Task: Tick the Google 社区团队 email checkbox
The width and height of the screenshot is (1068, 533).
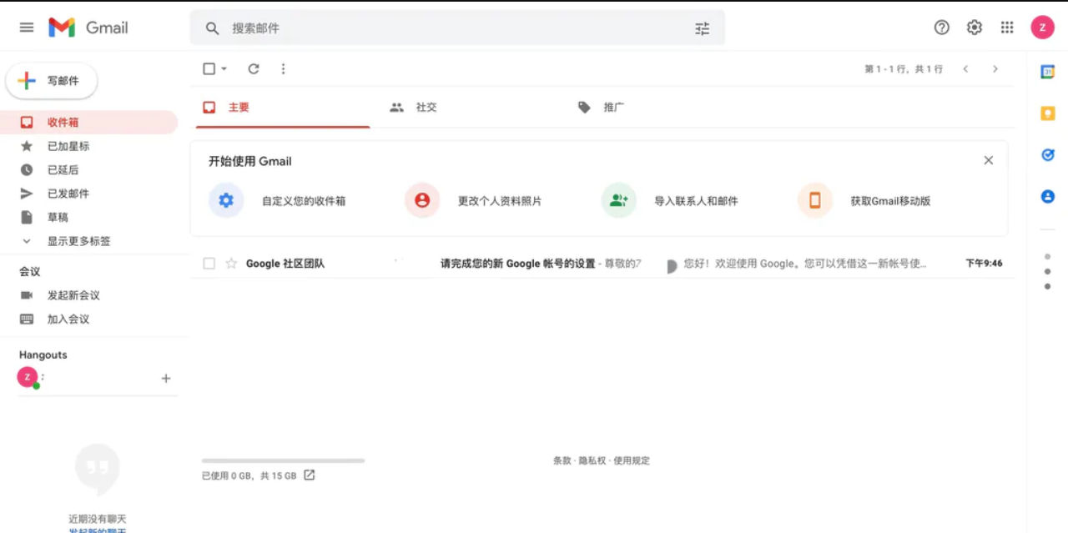Action: click(209, 264)
